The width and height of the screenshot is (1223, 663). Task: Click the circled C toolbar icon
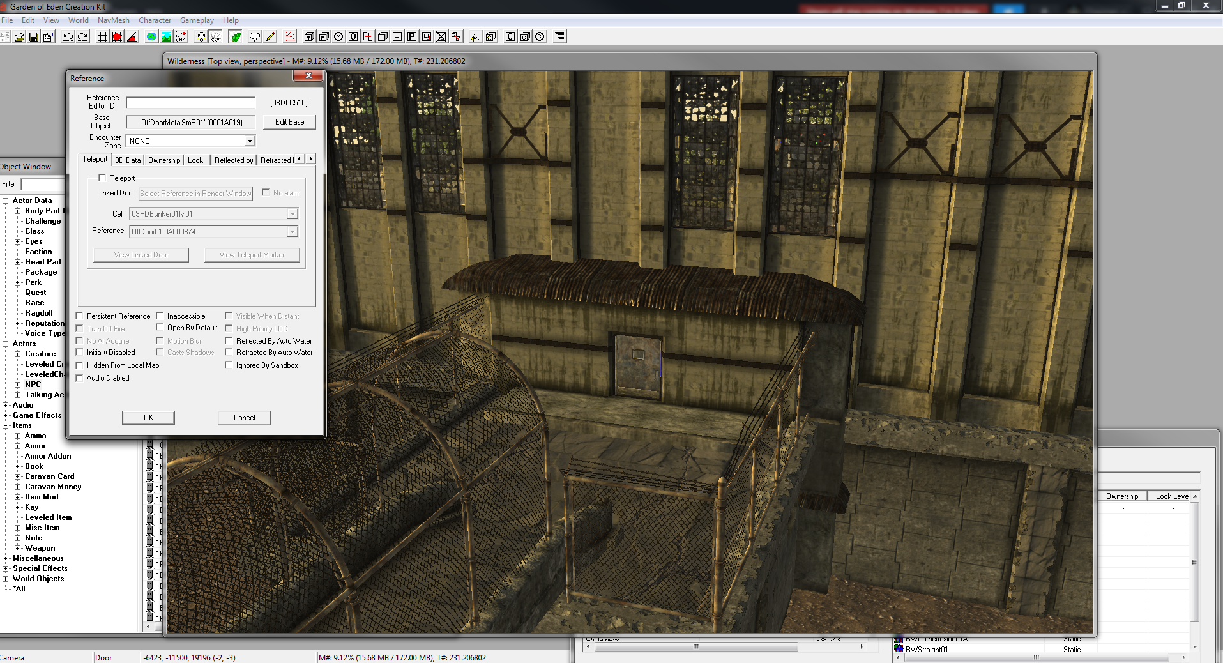[x=540, y=37]
